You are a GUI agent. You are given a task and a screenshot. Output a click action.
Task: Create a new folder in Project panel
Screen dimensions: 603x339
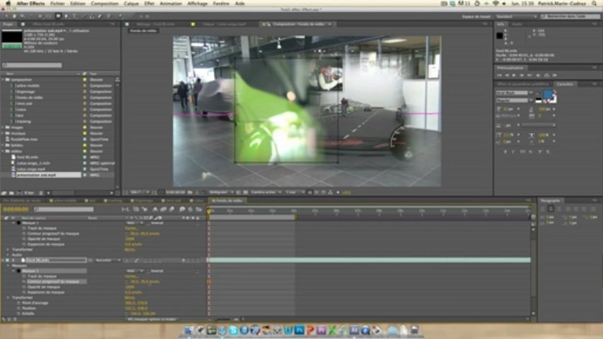[11, 193]
